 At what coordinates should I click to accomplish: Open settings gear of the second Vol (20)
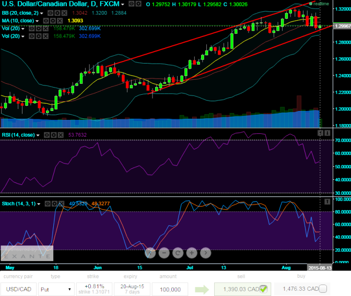pos(39,36)
